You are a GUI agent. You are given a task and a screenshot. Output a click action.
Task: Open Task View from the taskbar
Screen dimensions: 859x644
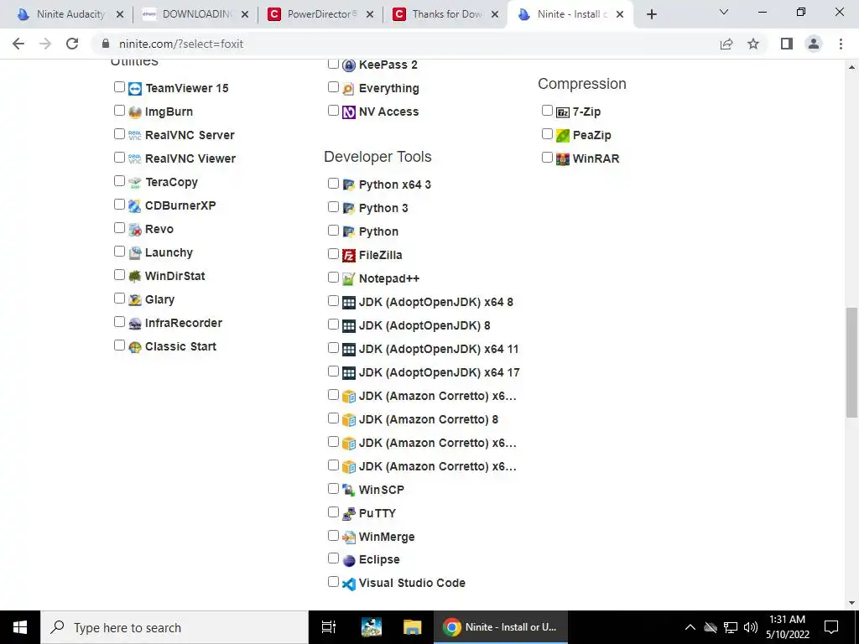329,627
